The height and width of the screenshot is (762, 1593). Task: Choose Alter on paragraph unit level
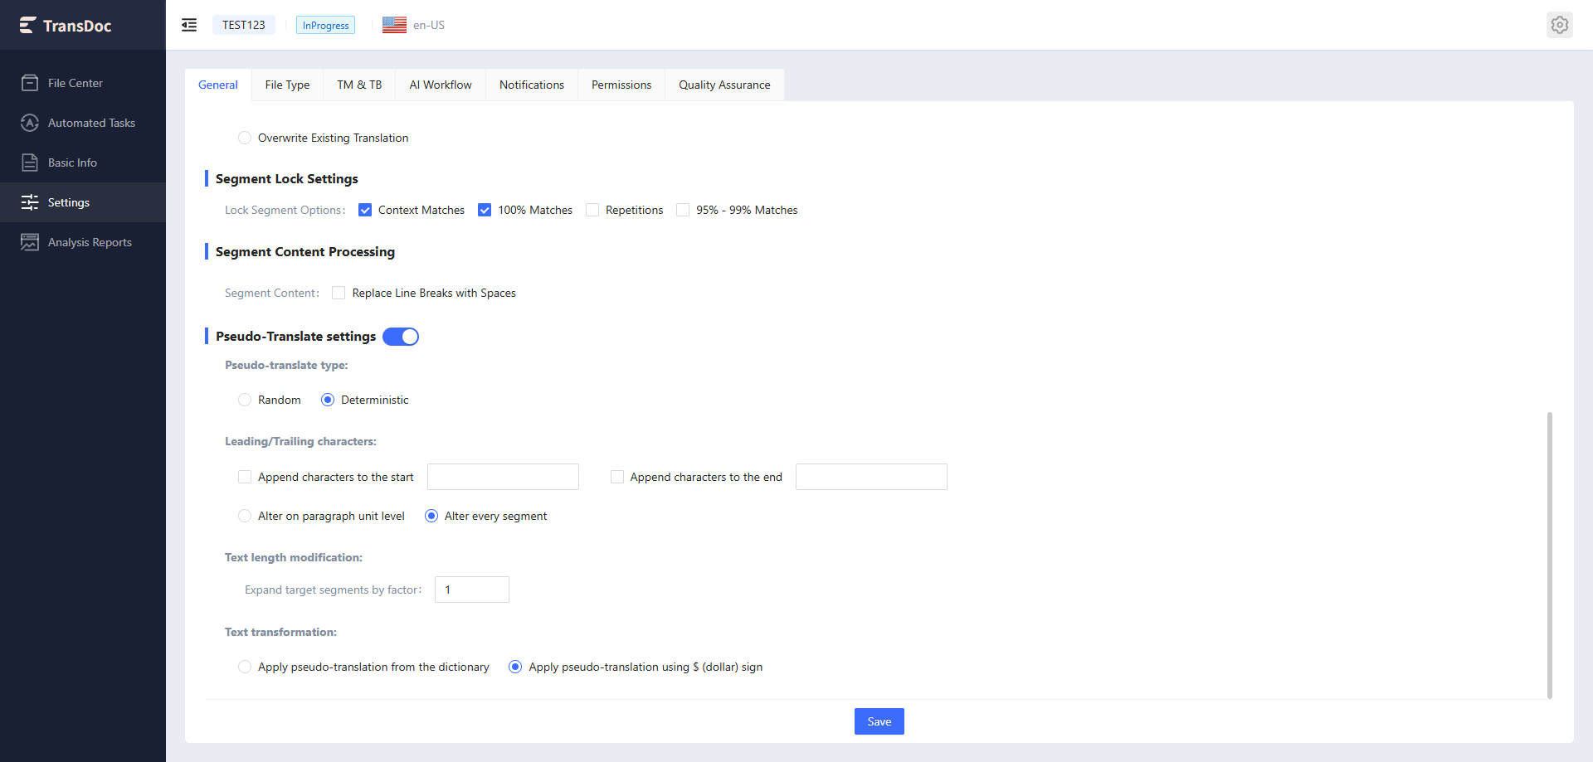(x=245, y=516)
